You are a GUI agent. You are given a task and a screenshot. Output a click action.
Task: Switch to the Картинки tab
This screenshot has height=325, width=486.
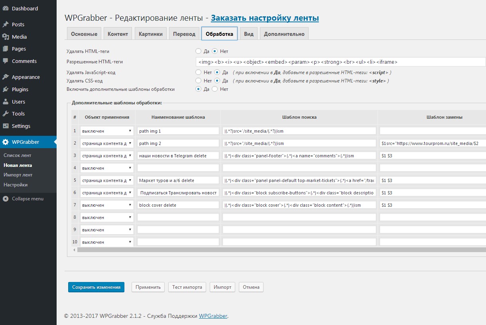[151, 34]
